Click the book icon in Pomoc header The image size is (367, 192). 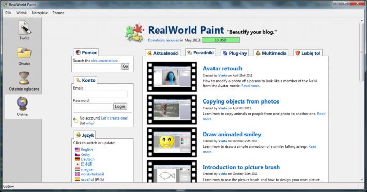[x=78, y=52]
